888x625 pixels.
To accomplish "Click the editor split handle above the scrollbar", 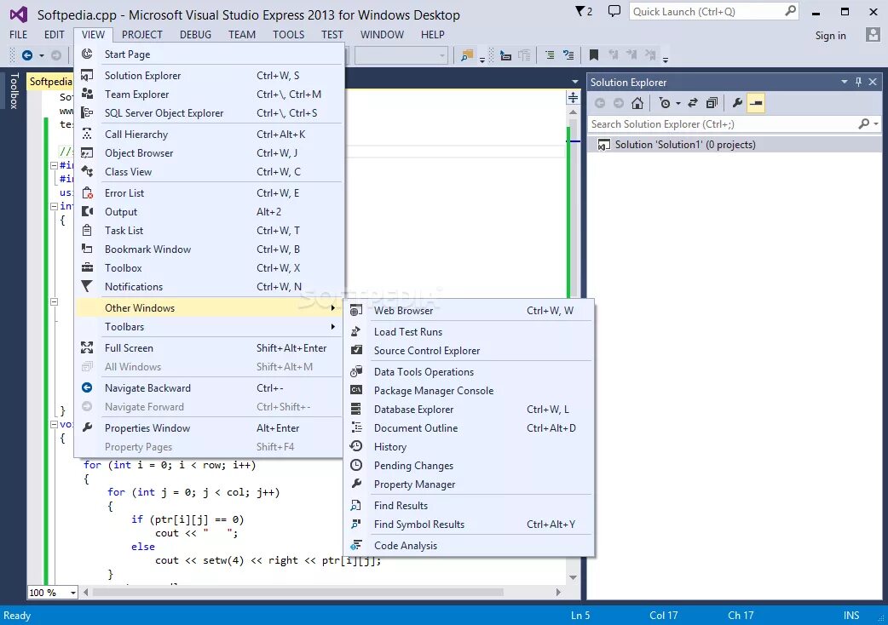I will pos(574,98).
